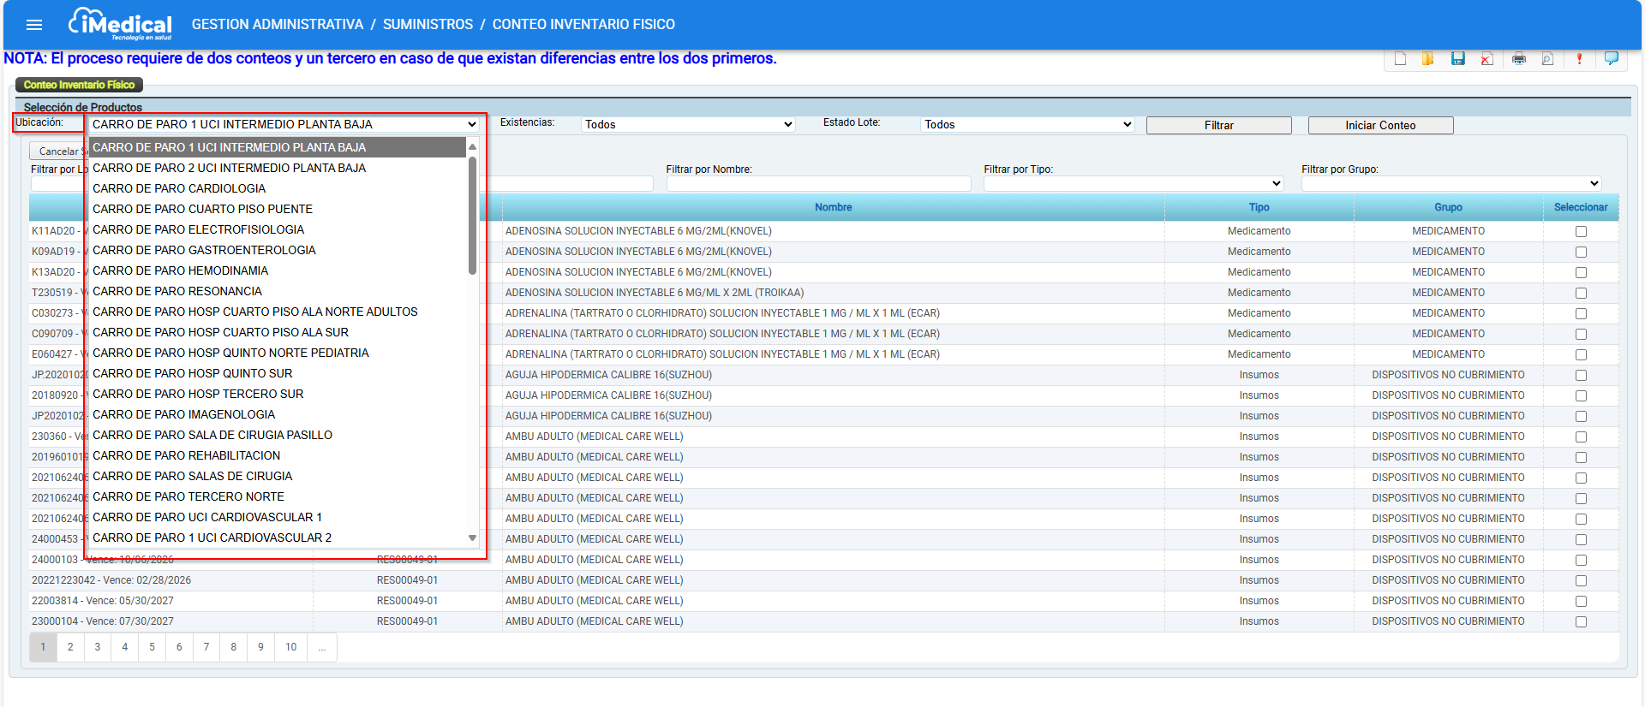Click the Iniciar Conteo button
The height and width of the screenshot is (707, 1645).
(1379, 126)
